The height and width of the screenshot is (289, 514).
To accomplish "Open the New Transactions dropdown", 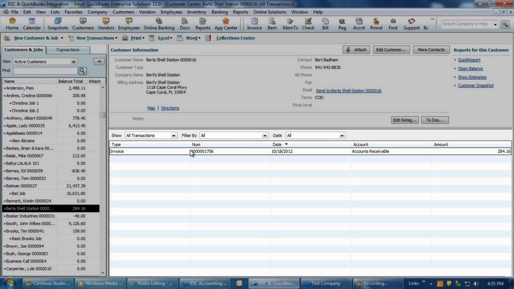I will [x=97, y=38].
